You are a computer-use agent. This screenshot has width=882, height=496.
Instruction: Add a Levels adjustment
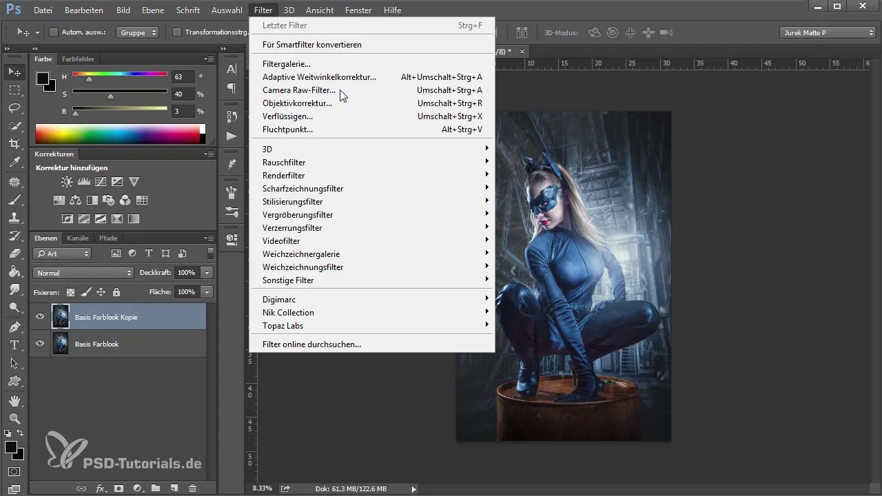[x=83, y=182]
